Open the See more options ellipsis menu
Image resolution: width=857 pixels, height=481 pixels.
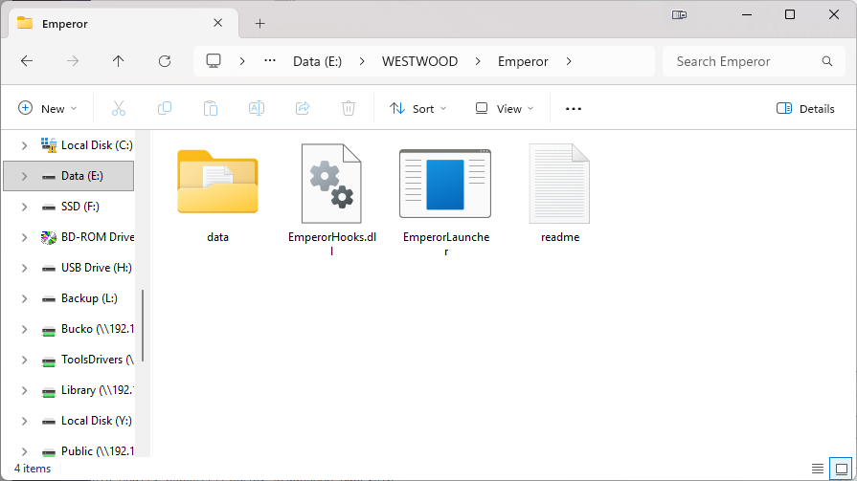pos(574,109)
